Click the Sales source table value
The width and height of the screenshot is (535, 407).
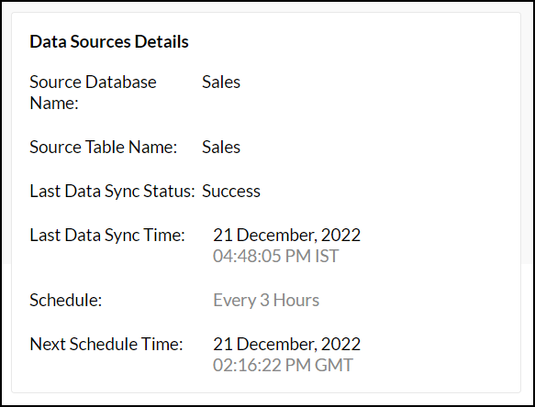point(221,148)
